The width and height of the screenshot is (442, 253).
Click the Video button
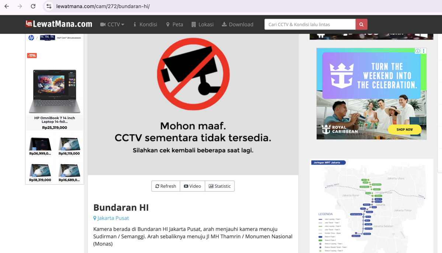point(192,186)
